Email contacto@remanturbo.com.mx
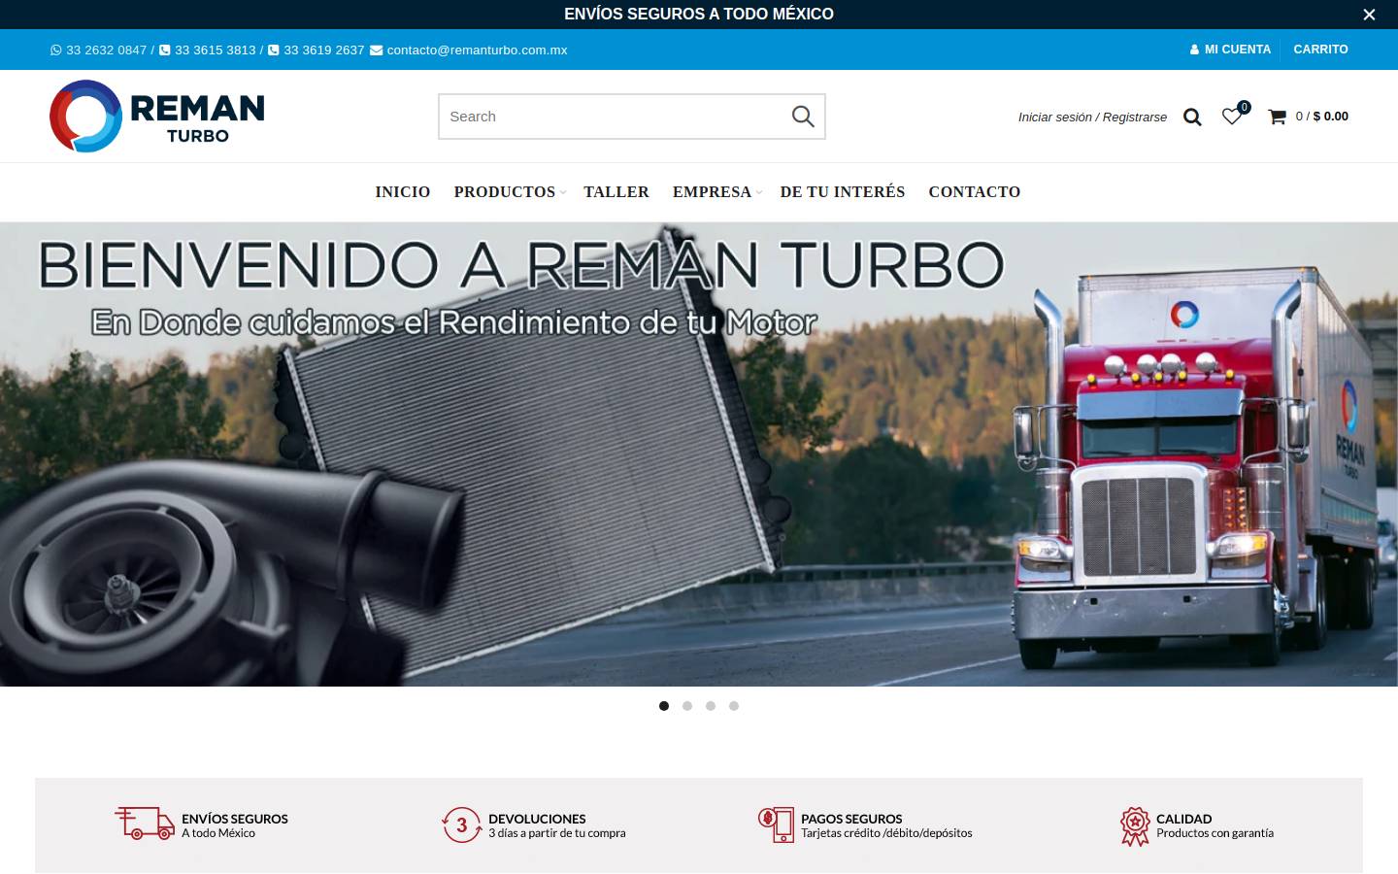The height and width of the screenshot is (874, 1398). [477, 50]
